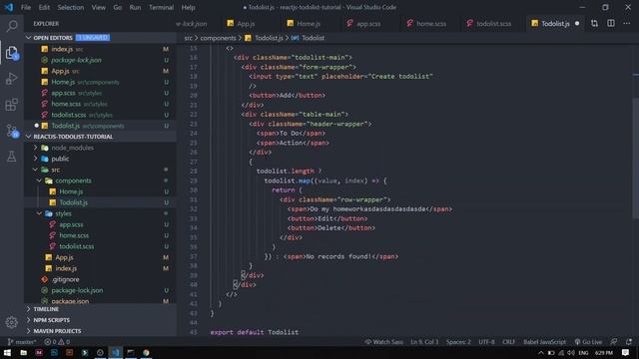Open the Extensions view

pos(12,105)
